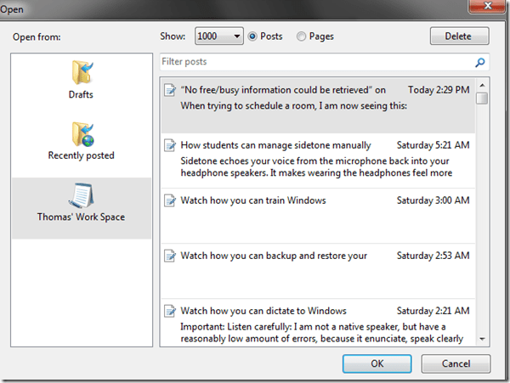The image size is (510, 383).
Task: Click document icon for 'train Windows' post
Action: [170, 200]
